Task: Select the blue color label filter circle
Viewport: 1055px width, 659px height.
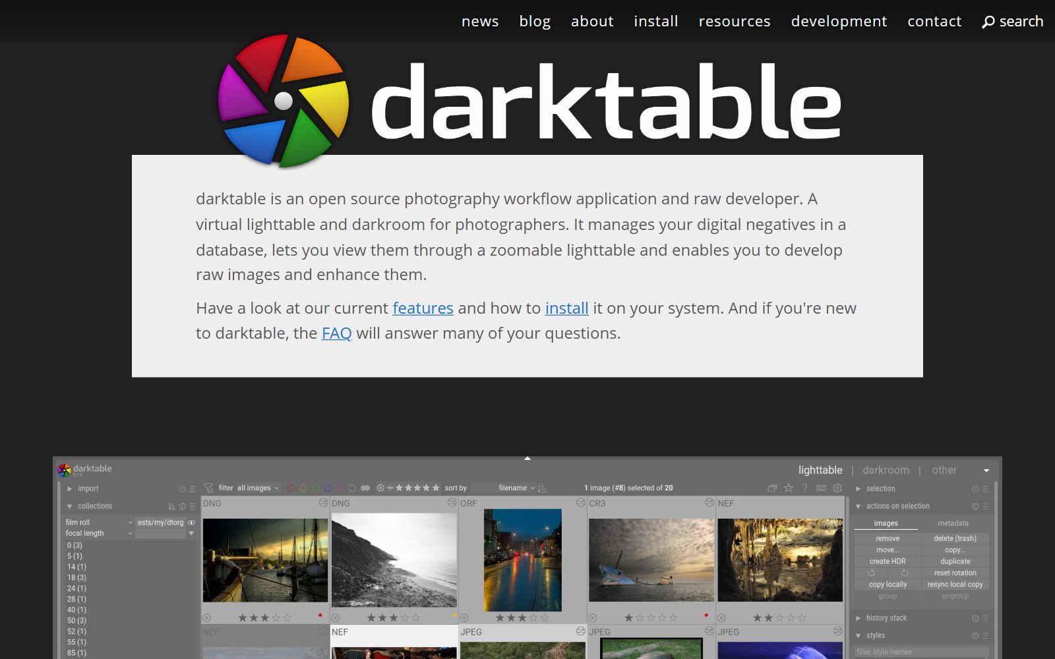Action: pyautogui.click(x=328, y=488)
